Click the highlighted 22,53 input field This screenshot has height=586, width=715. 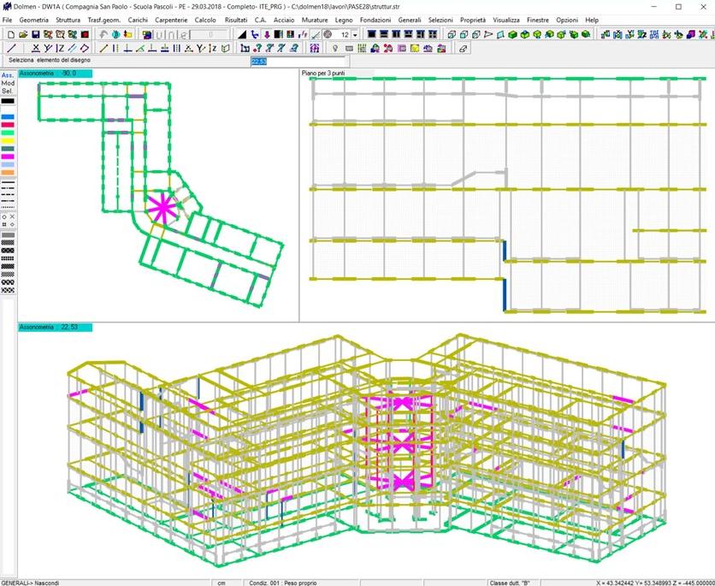tap(298, 62)
